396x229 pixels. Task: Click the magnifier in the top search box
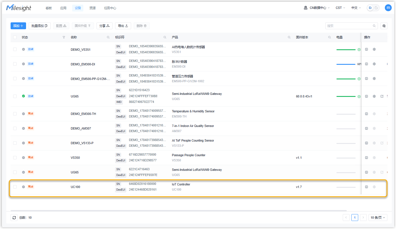374,26
